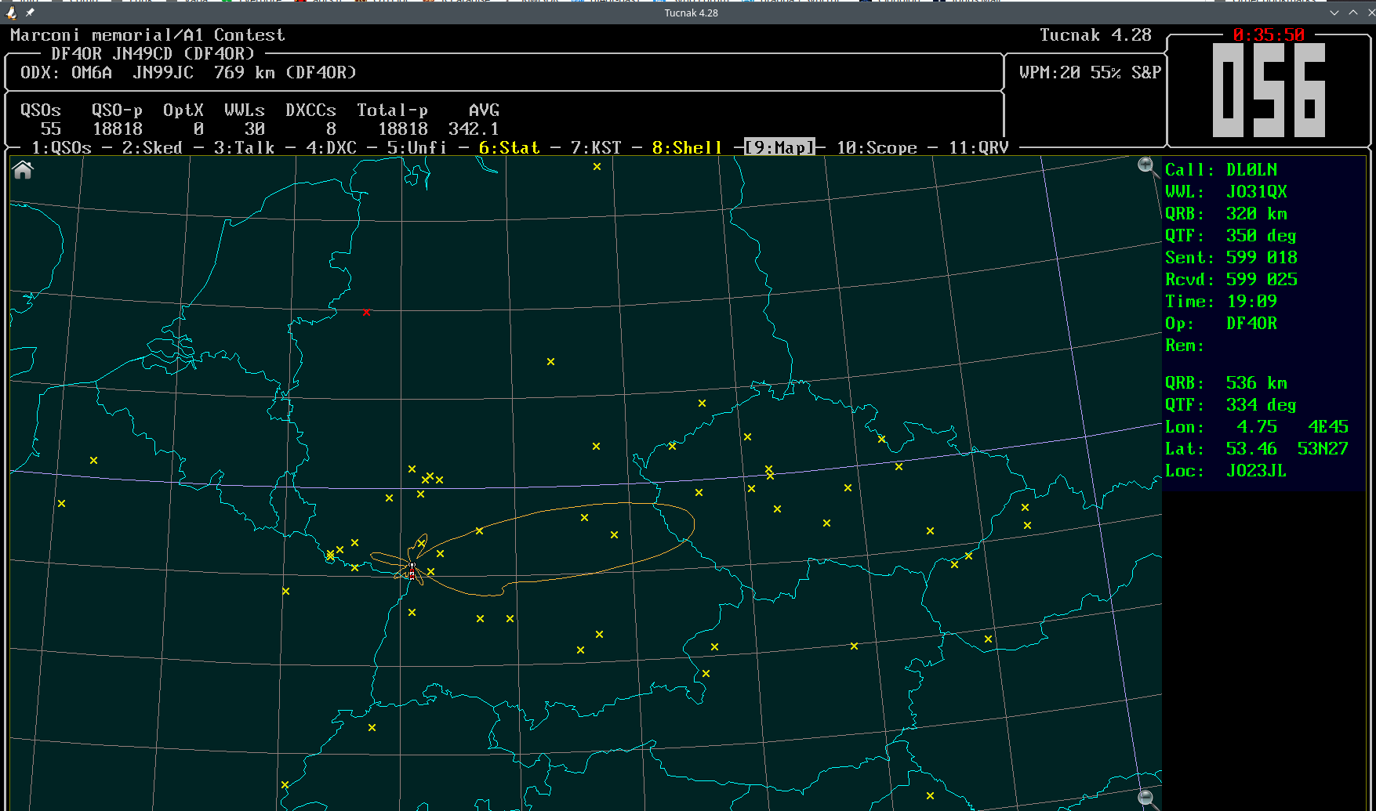Click the home station marker at antenna pattern center
The height and width of the screenshot is (811, 1376).
tap(412, 568)
